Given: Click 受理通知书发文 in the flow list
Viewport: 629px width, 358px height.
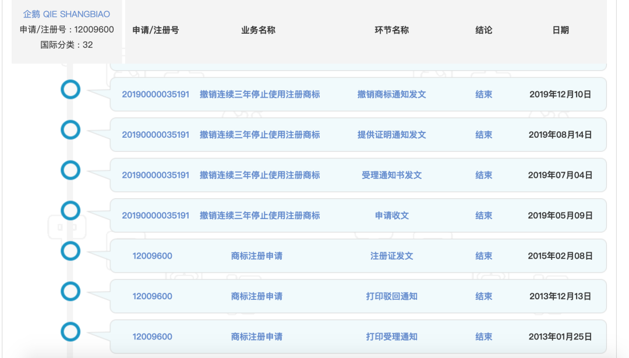Looking at the screenshot, I should (391, 175).
